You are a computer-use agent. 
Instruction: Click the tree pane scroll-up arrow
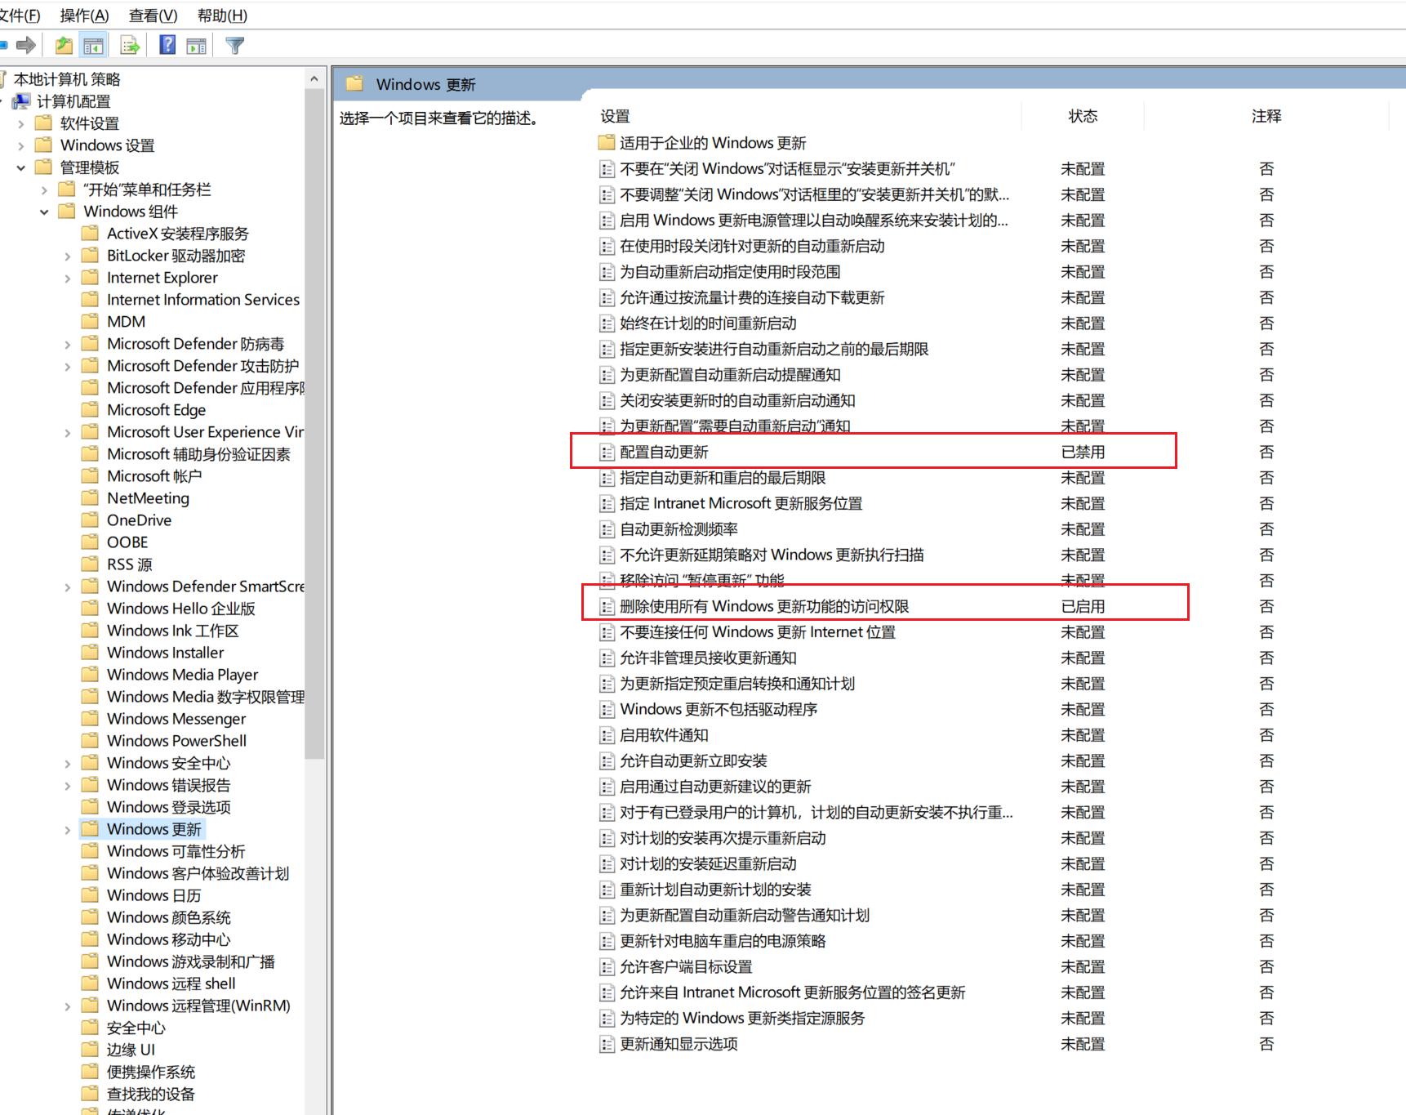[x=314, y=78]
